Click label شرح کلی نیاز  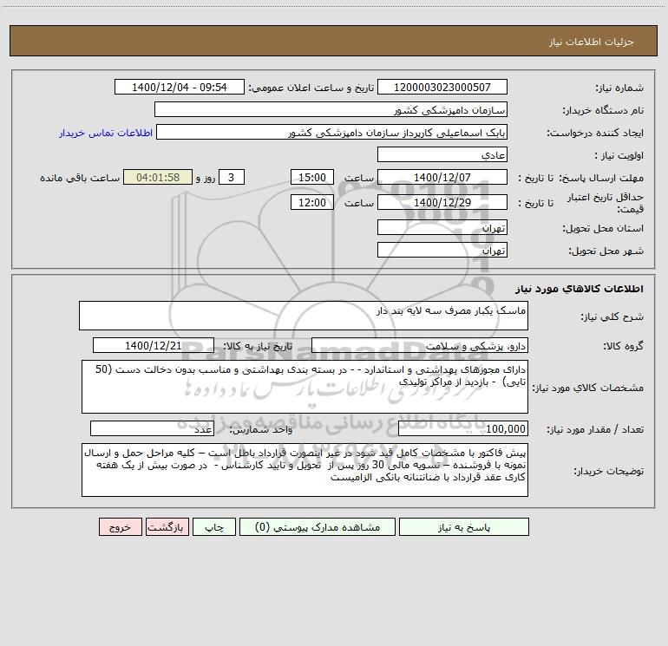(612, 316)
